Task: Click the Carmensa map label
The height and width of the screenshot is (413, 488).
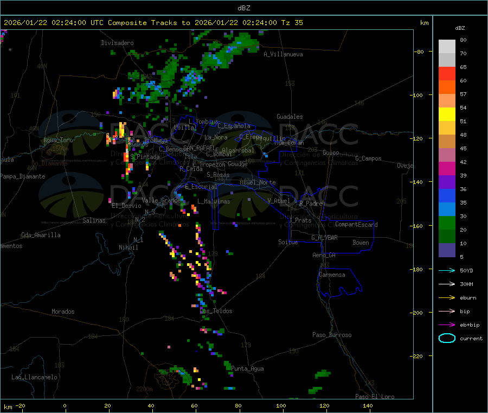Action: [332, 275]
